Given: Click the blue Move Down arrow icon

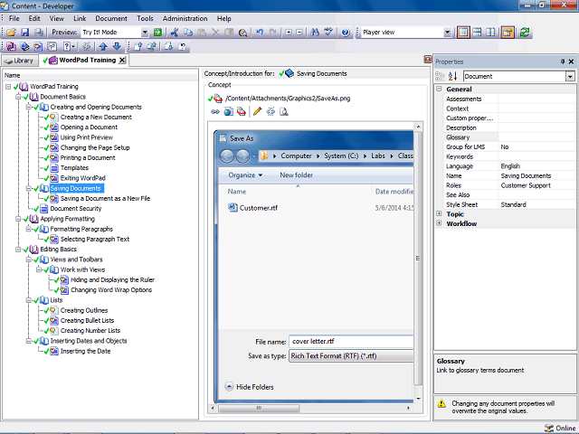Looking at the screenshot, I should [117, 46].
